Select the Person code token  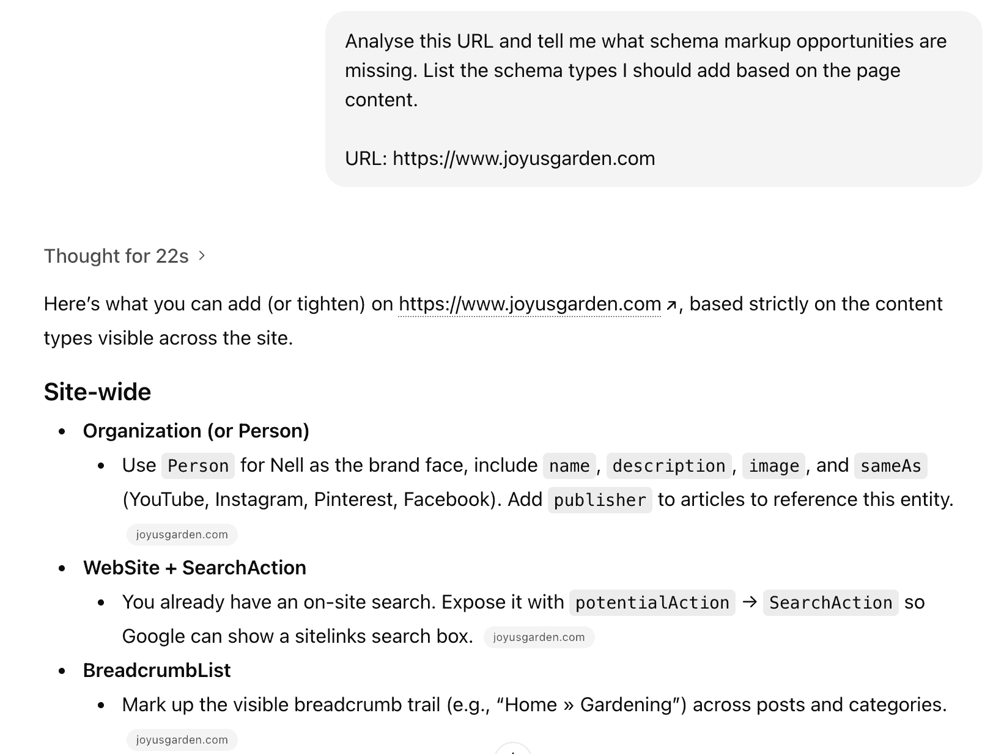click(x=197, y=466)
